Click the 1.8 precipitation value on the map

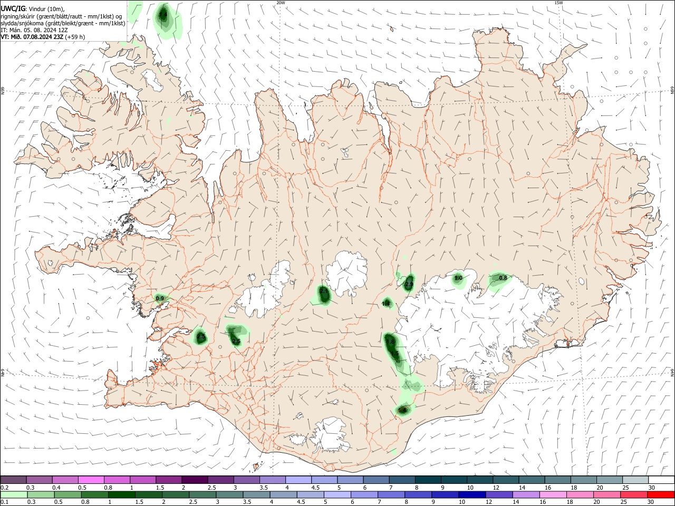[390, 342]
